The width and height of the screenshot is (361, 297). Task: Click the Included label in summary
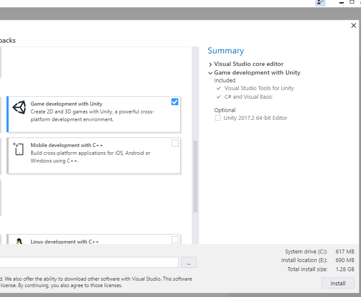coord(225,81)
